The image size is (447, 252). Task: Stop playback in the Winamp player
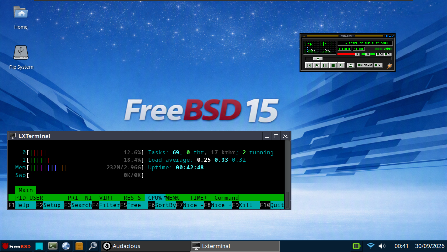click(x=333, y=65)
